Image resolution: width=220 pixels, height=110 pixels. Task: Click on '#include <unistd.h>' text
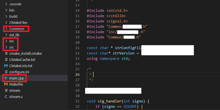coord(107,10)
